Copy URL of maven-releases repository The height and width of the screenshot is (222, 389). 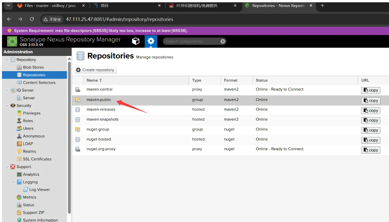tap(371, 111)
